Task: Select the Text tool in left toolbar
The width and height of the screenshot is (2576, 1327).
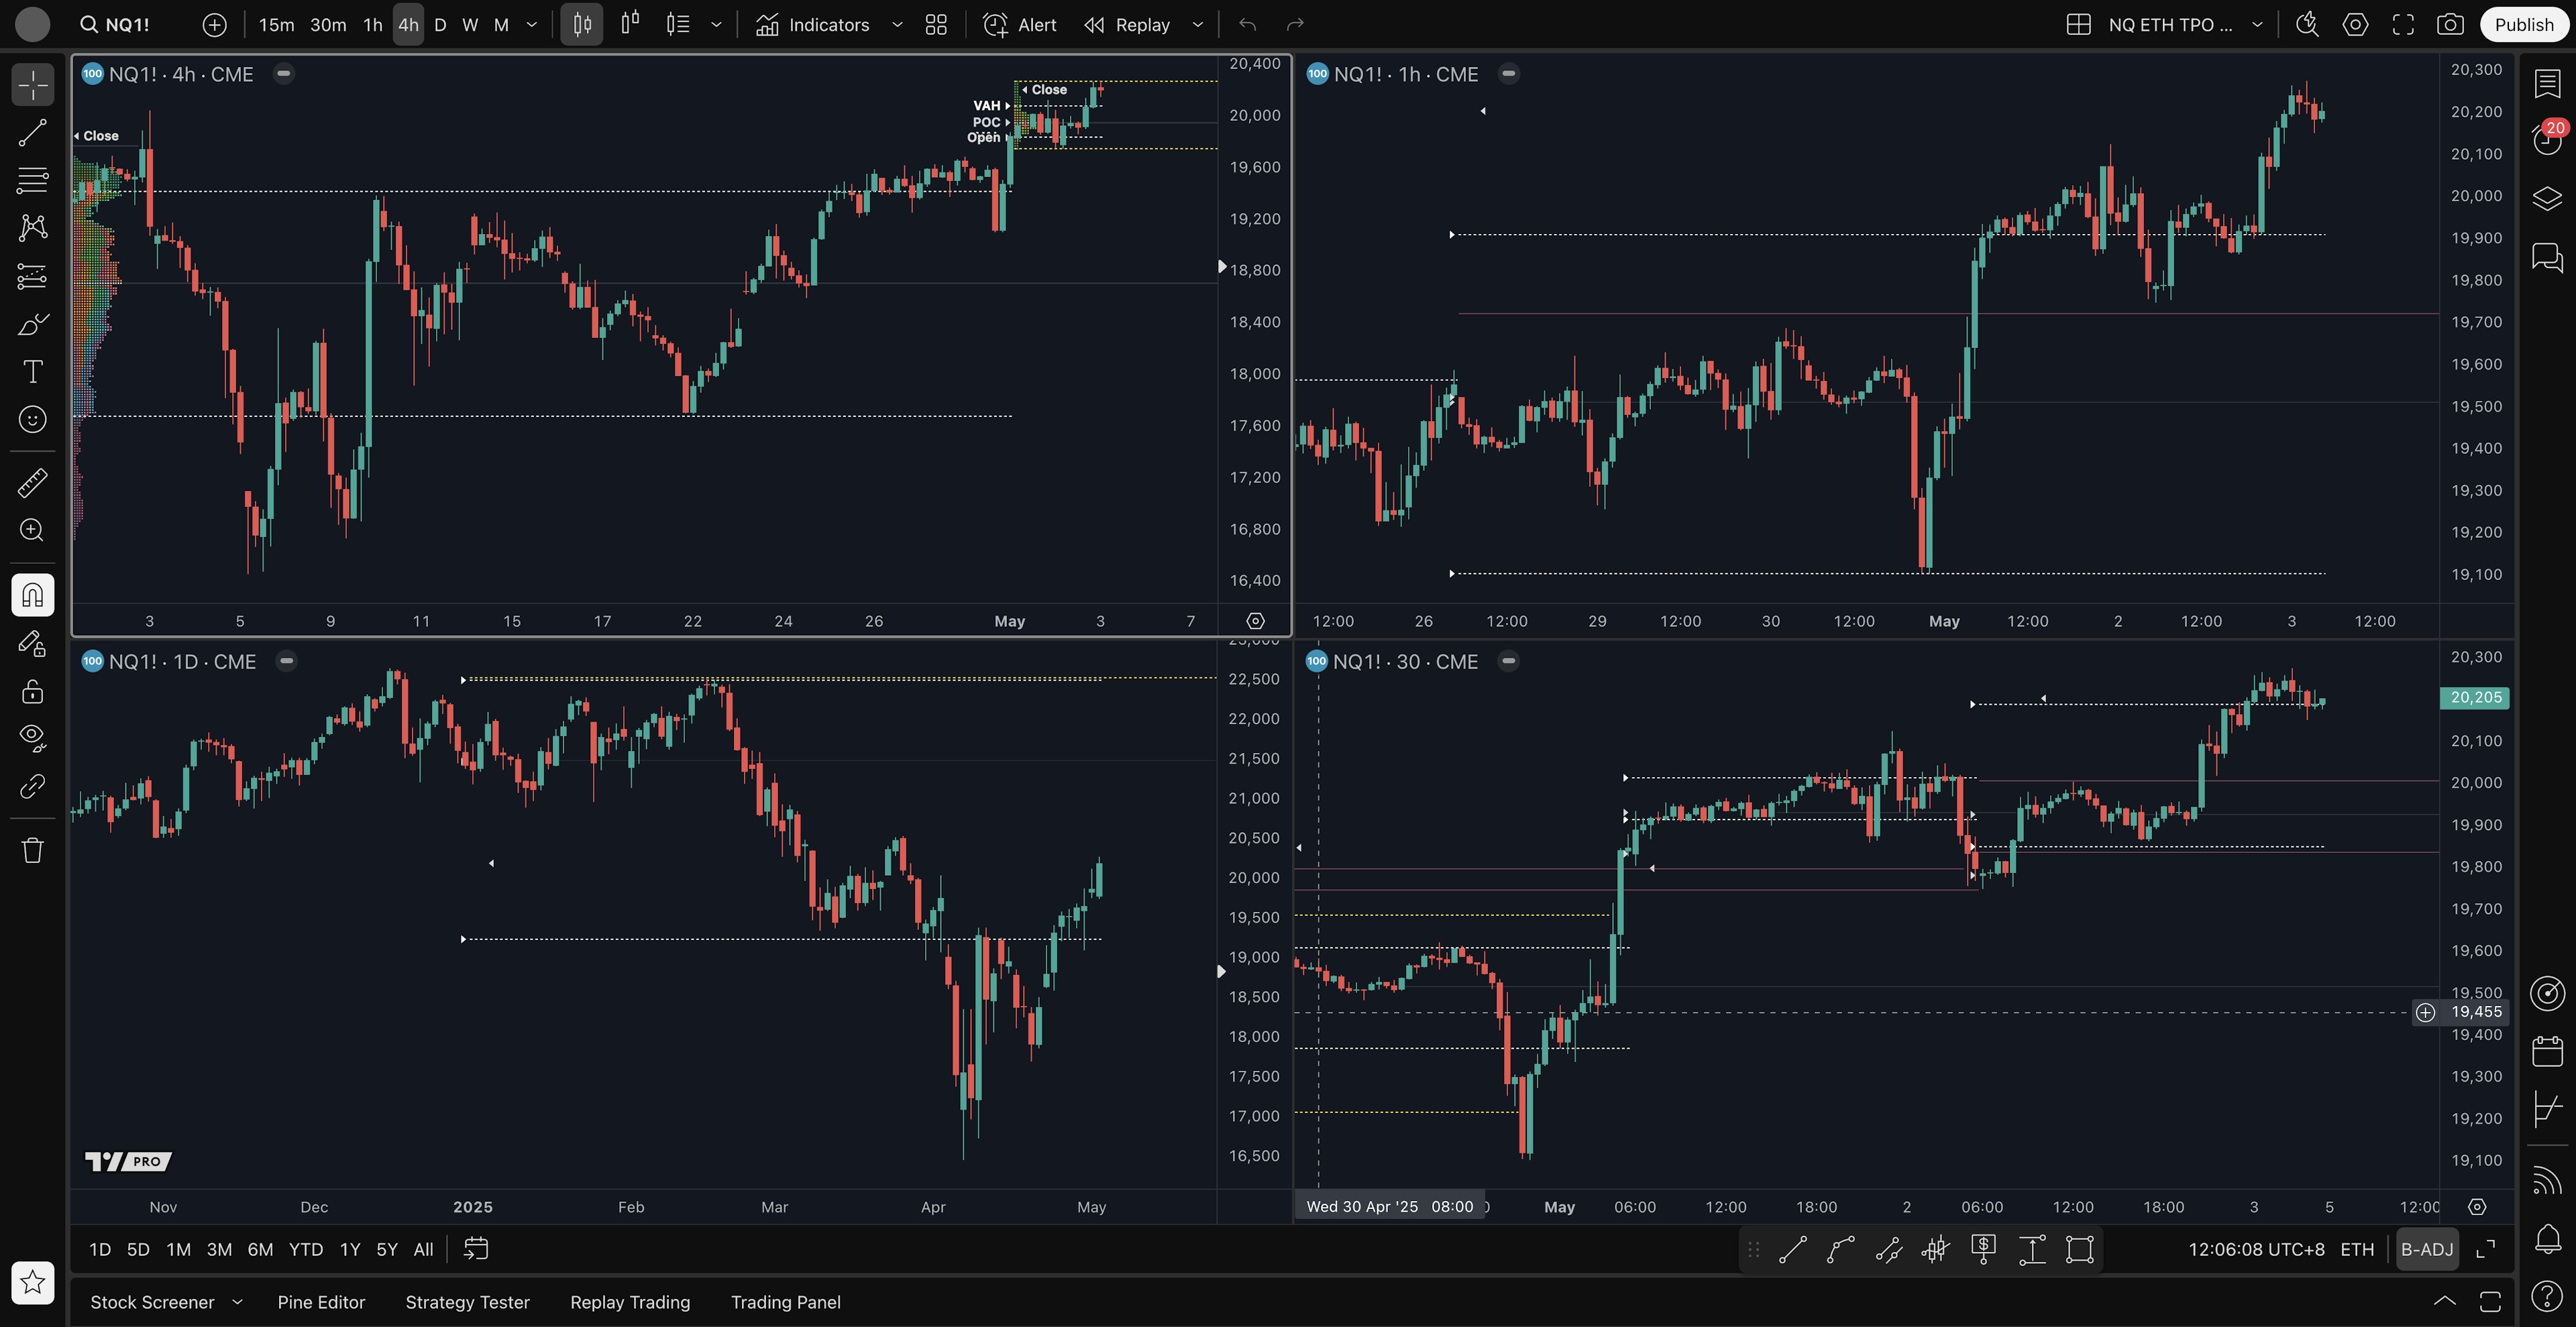Action: tap(32, 371)
